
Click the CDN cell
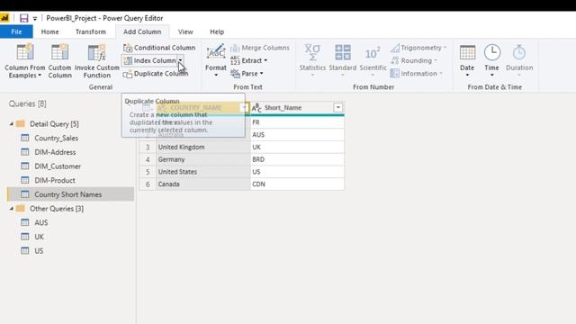297,184
